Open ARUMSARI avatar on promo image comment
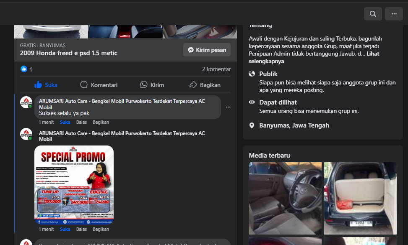Image resolution: width=408 pixels, height=245 pixels. (x=26, y=134)
